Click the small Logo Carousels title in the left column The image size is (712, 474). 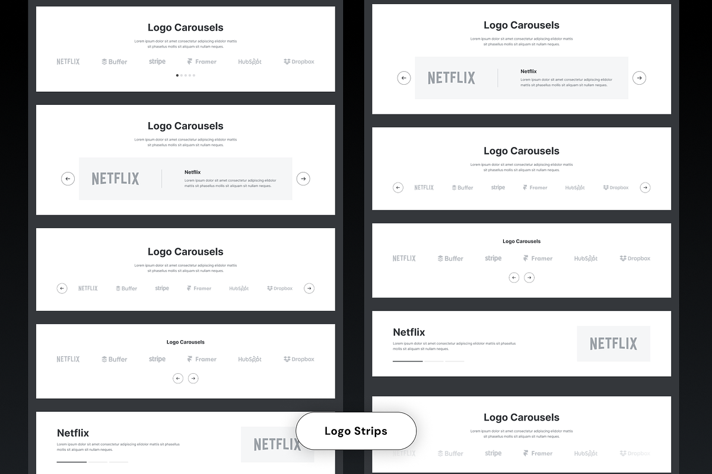(x=186, y=342)
